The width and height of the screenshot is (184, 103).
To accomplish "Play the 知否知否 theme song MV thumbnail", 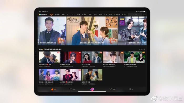I will click(113, 57).
